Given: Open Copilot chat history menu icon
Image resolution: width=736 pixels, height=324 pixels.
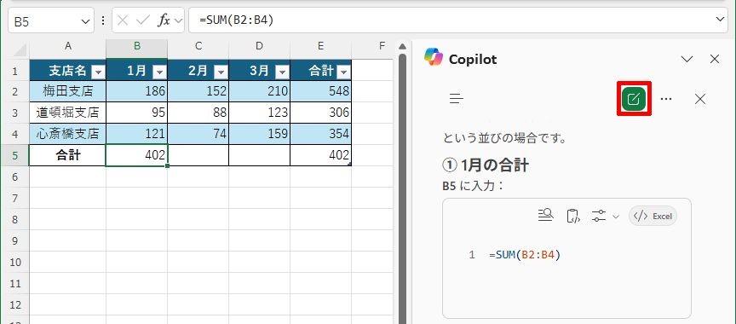Looking at the screenshot, I should click(457, 99).
